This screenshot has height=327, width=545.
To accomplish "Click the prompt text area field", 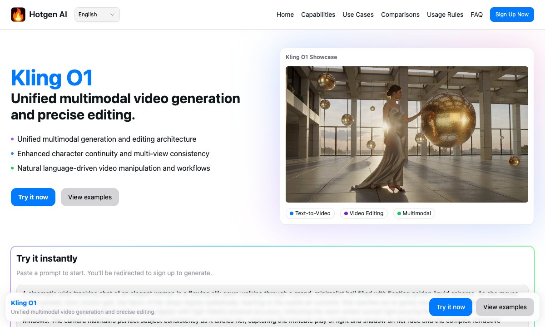I will (x=272, y=290).
